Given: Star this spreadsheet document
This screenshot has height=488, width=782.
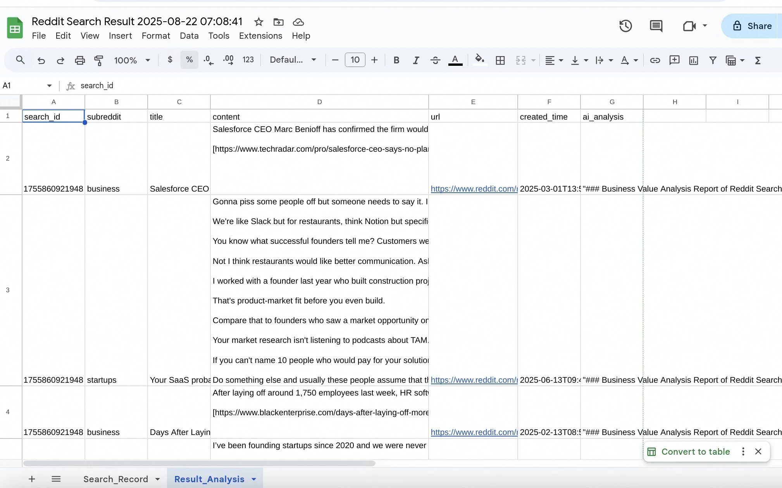Looking at the screenshot, I should pos(259,22).
